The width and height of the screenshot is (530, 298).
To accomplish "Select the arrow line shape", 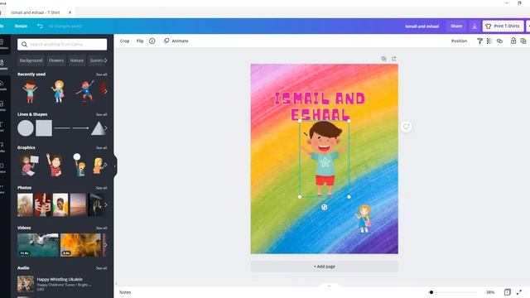I will [80, 128].
